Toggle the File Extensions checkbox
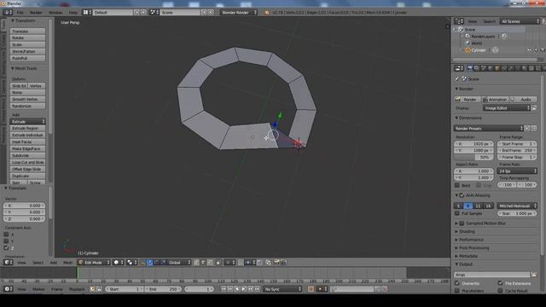 501,283
